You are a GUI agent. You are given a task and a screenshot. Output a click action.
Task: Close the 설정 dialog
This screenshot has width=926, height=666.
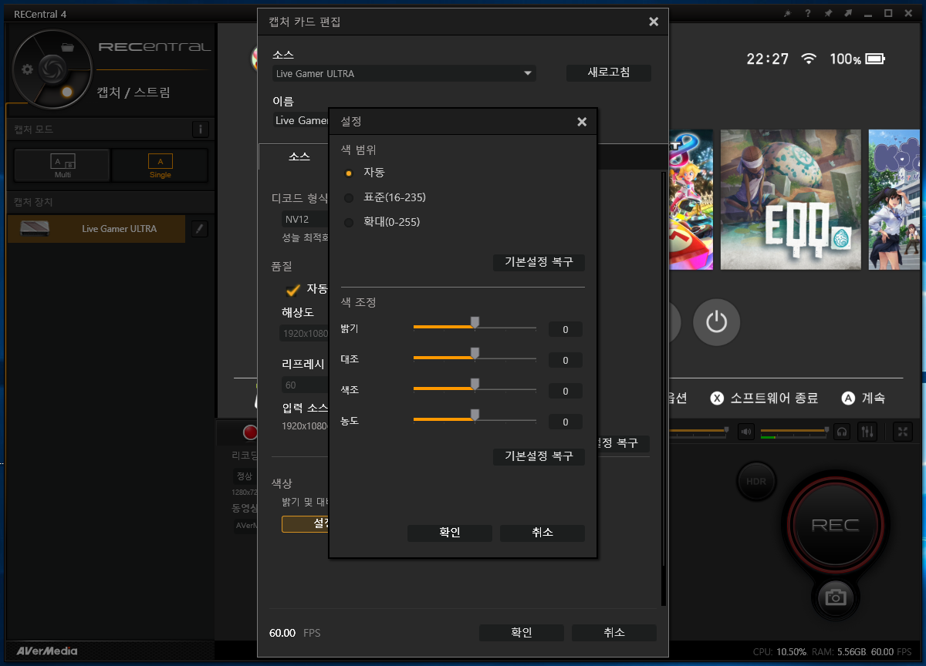coord(582,122)
